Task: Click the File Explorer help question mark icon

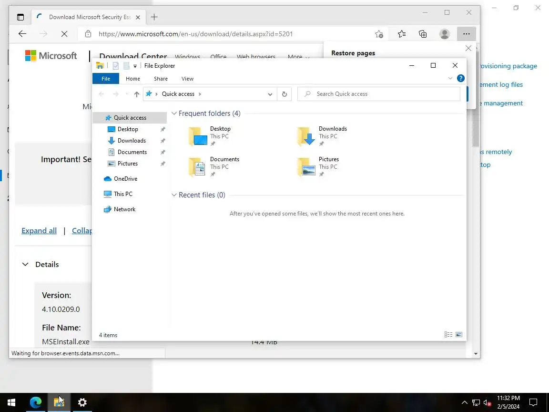Action: pos(461,78)
